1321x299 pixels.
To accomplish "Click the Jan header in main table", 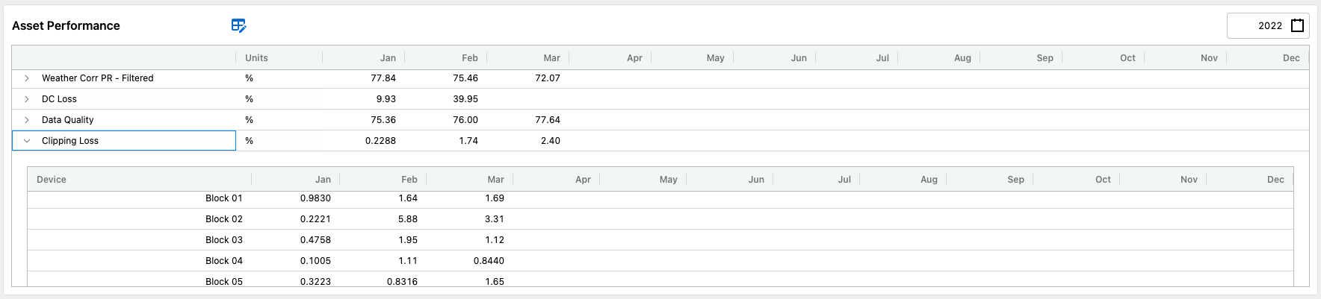I will (x=388, y=58).
